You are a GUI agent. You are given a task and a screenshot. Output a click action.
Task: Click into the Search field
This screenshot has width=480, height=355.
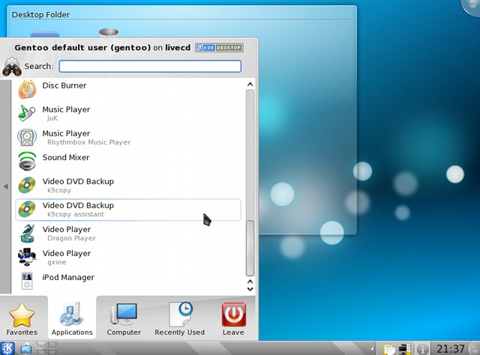point(150,66)
